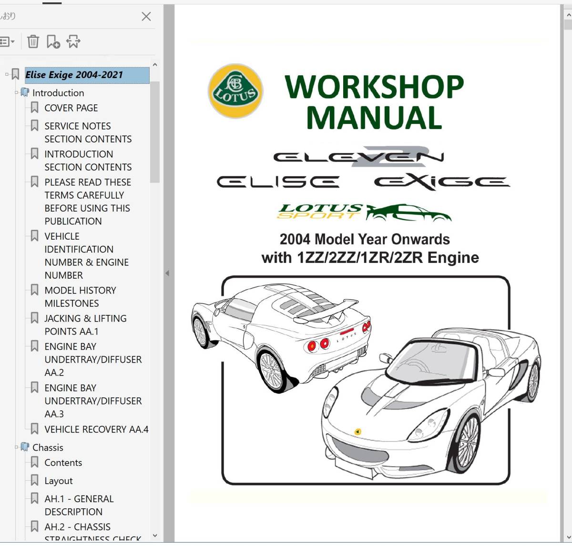Open VEHICLE RECOVERY AA.4 bookmark
Image resolution: width=572 pixels, height=546 pixels.
[96, 429]
